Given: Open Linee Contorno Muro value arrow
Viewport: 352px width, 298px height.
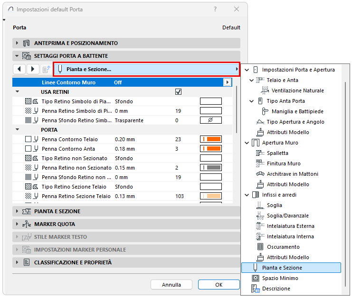Looking at the screenshot, I should 227,82.
